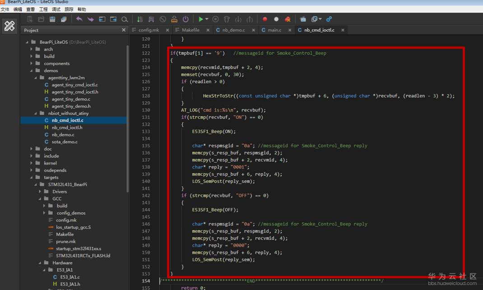This screenshot has width=483, height=290.
Task: Collapse the demos folder
Action: 32,70
